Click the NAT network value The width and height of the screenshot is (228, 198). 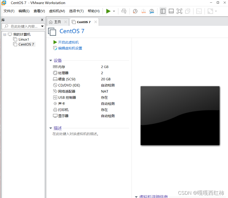[104, 91]
